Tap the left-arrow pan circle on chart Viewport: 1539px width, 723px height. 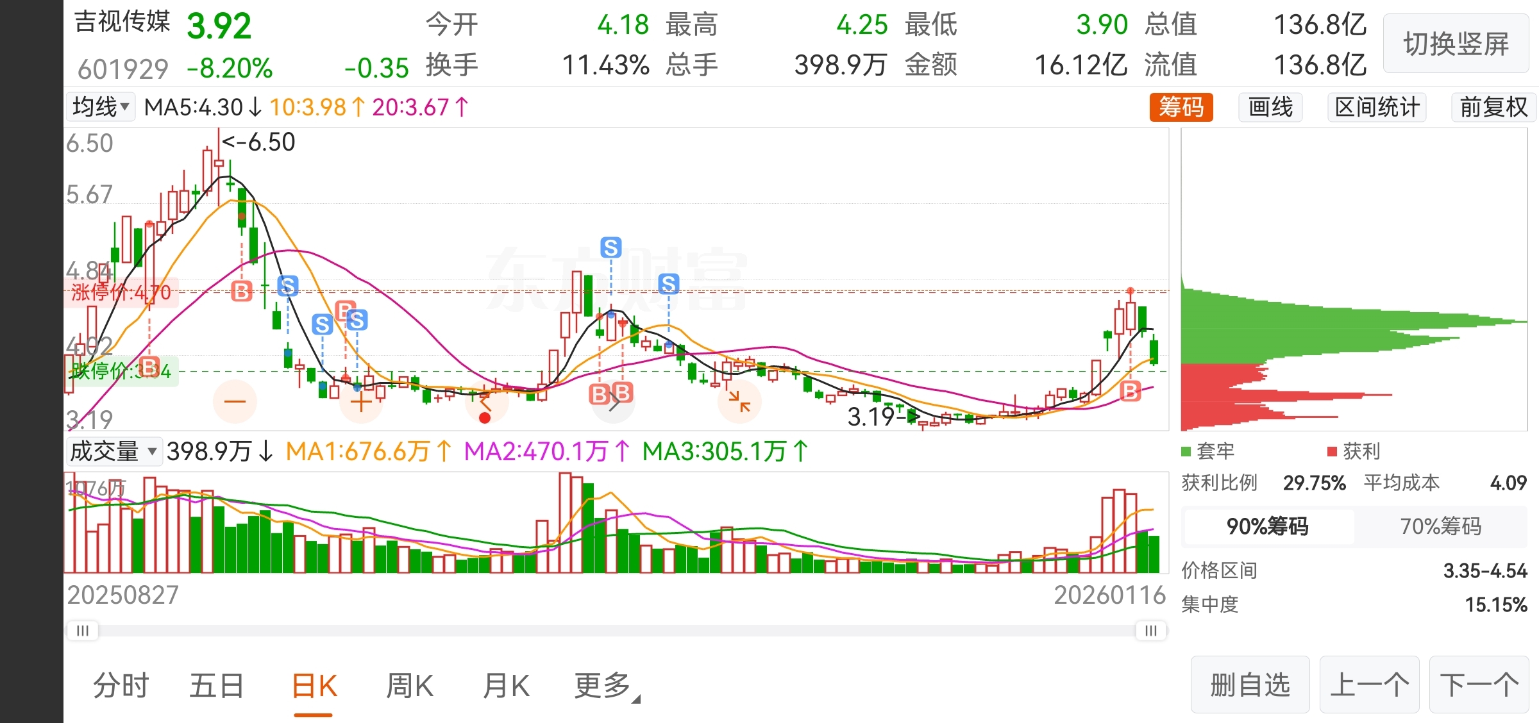[x=486, y=402]
